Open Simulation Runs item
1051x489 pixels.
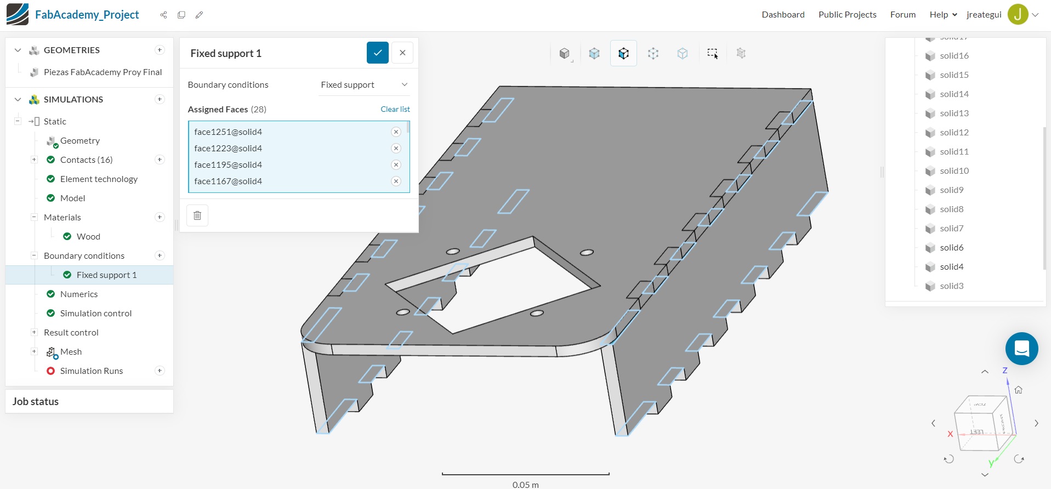coord(91,371)
